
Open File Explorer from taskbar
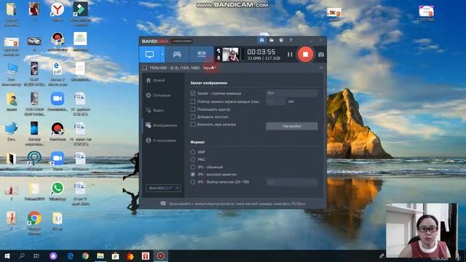[x=100, y=255]
